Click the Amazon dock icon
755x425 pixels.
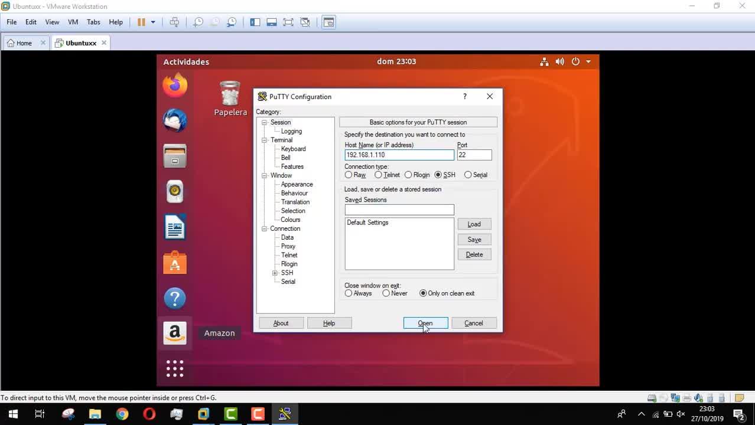175,333
